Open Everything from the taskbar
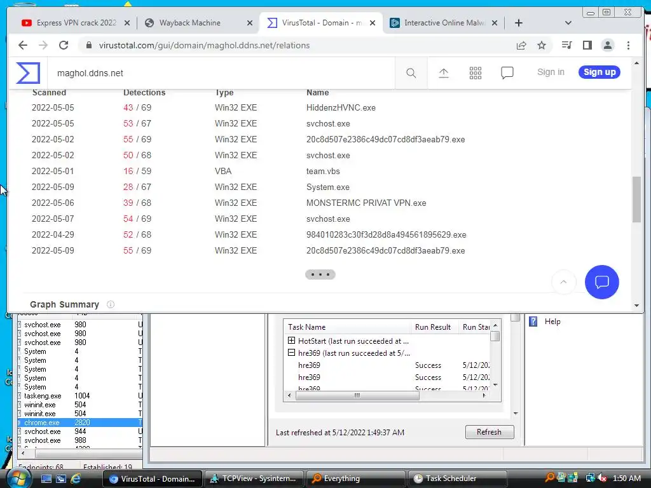 [355, 478]
